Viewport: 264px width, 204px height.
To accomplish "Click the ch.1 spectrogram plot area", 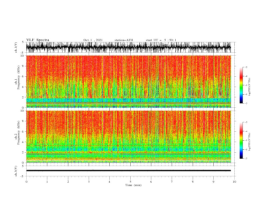I will pyautogui.click(x=128, y=81).
